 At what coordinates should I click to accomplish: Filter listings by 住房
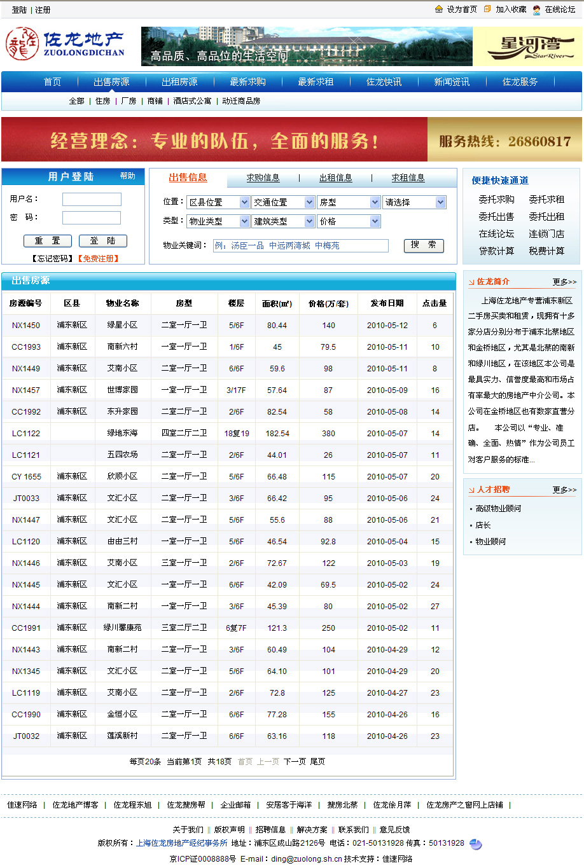(103, 101)
